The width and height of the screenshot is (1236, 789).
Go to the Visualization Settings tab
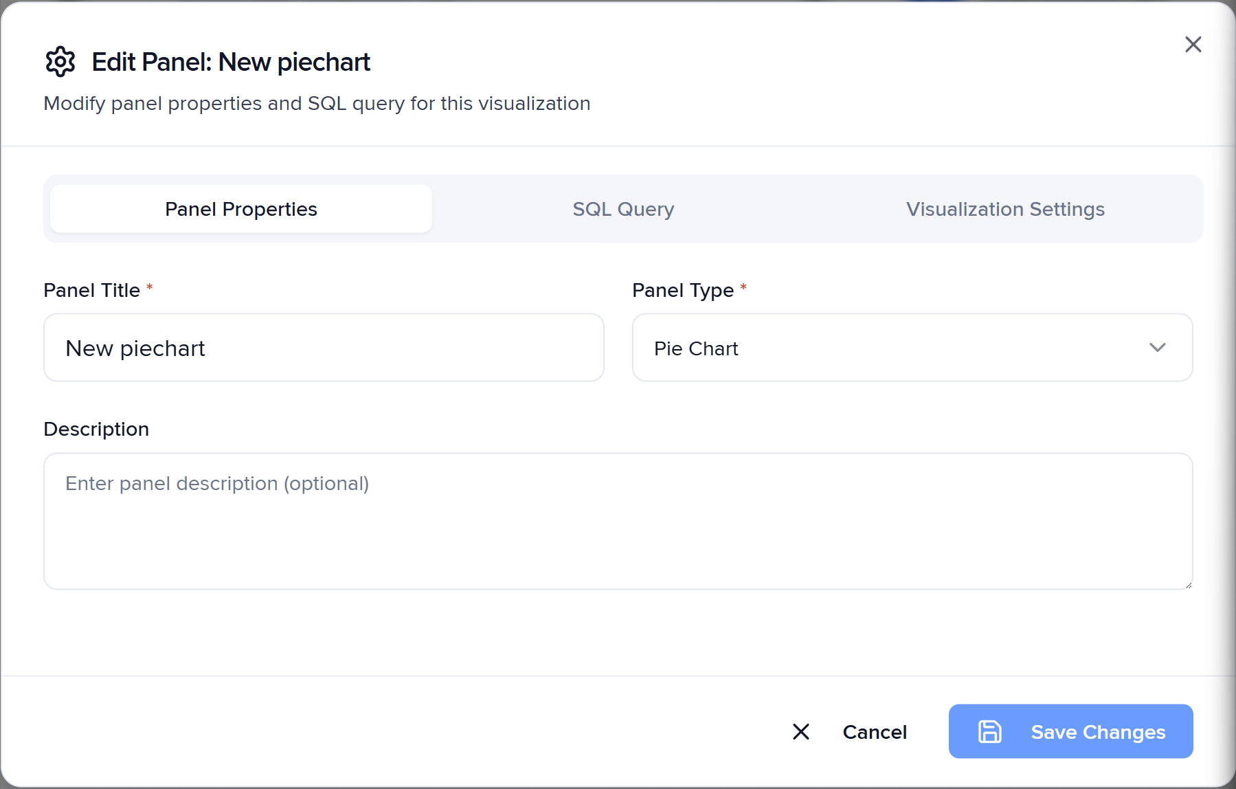point(1004,209)
